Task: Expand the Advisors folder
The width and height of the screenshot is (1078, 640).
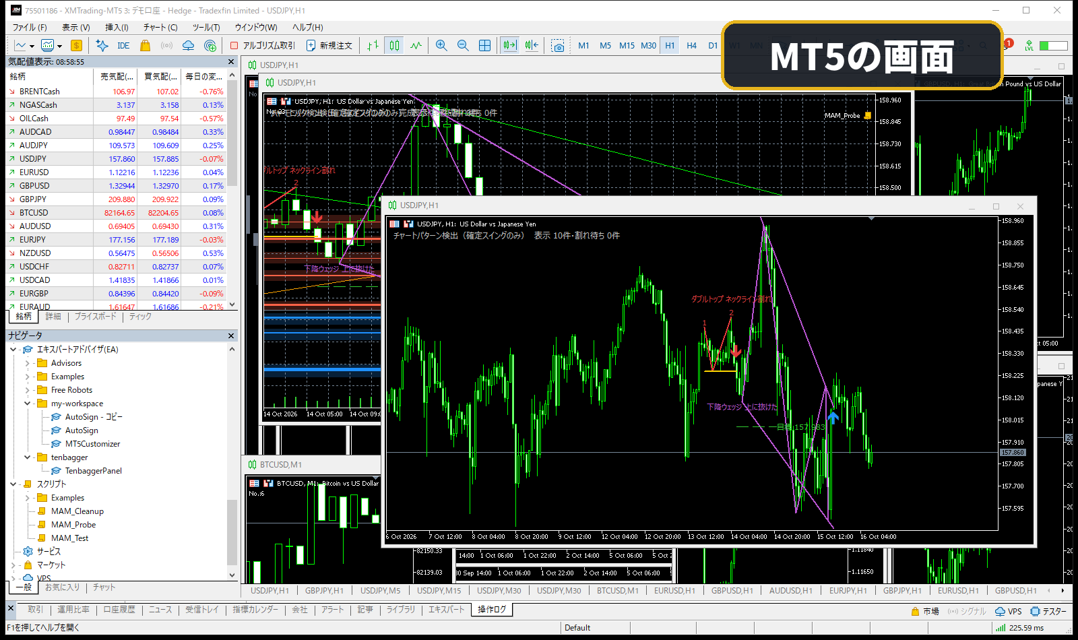Action: point(28,363)
